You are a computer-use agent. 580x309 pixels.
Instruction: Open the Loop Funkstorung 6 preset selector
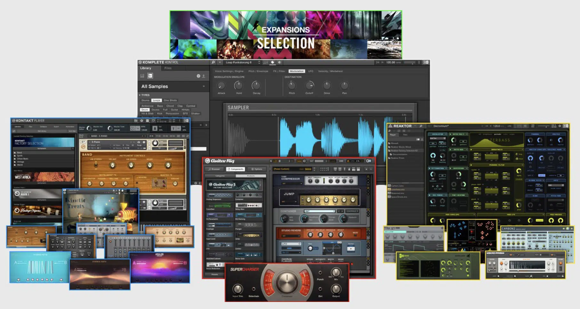point(243,62)
